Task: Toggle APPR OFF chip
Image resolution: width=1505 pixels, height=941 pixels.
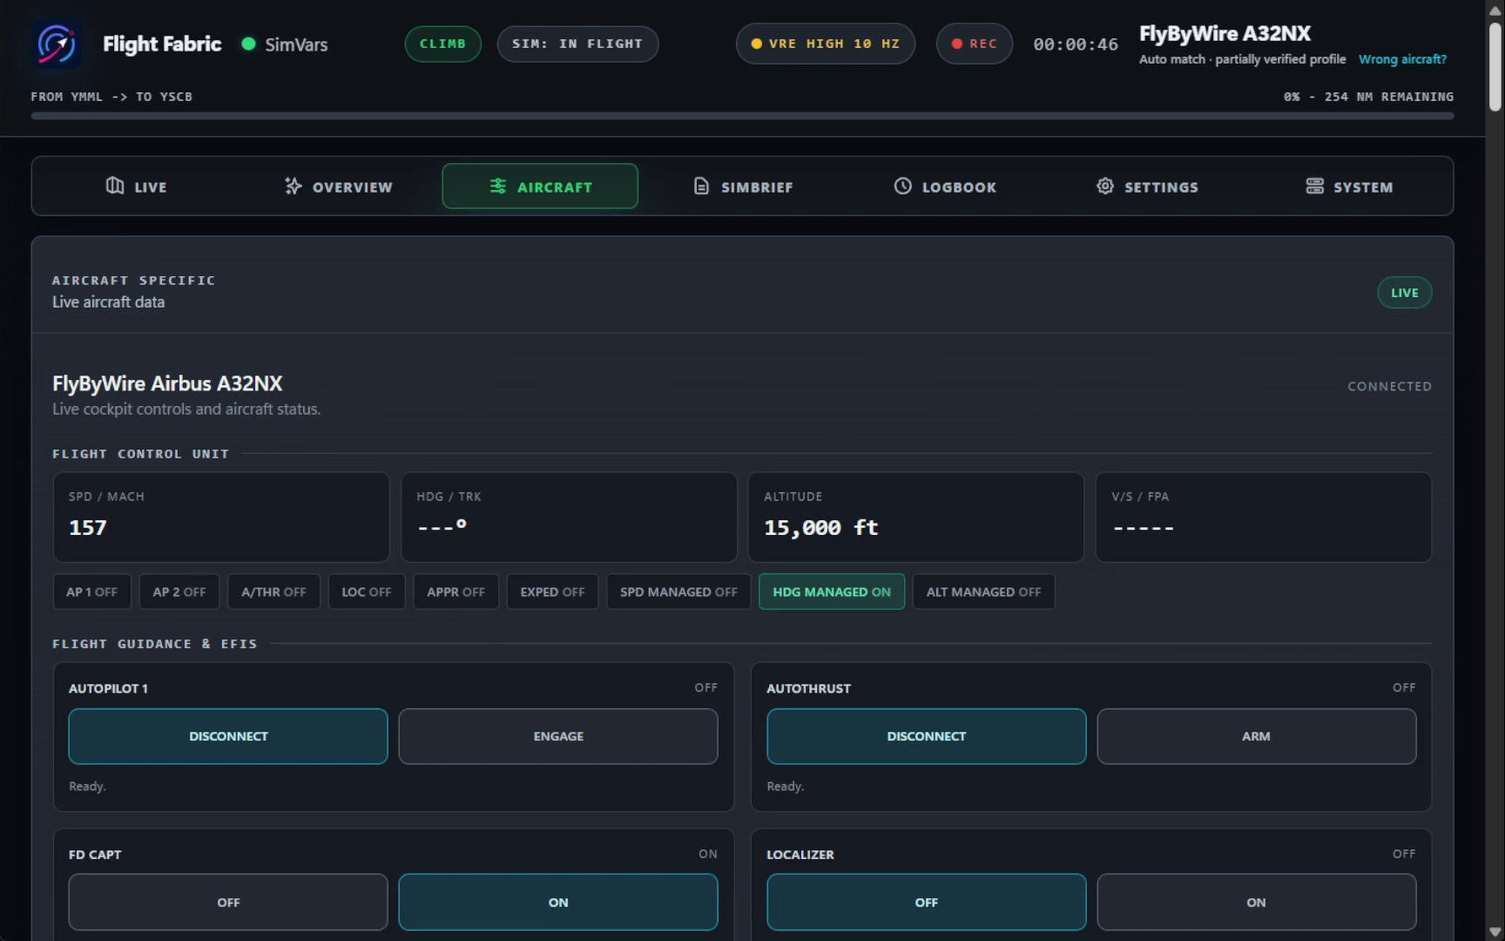Action: pos(456,592)
